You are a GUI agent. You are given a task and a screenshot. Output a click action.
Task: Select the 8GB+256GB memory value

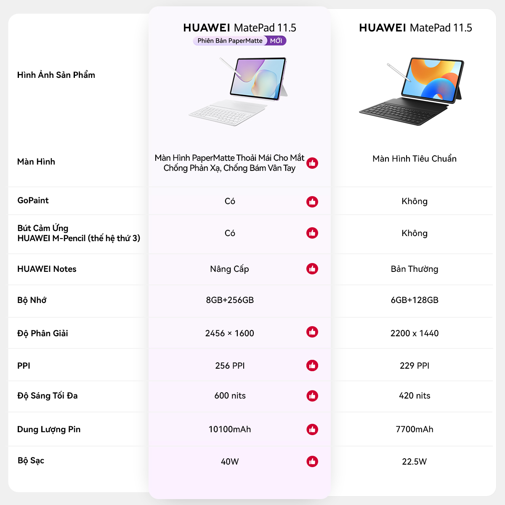click(x=230, y=300)
